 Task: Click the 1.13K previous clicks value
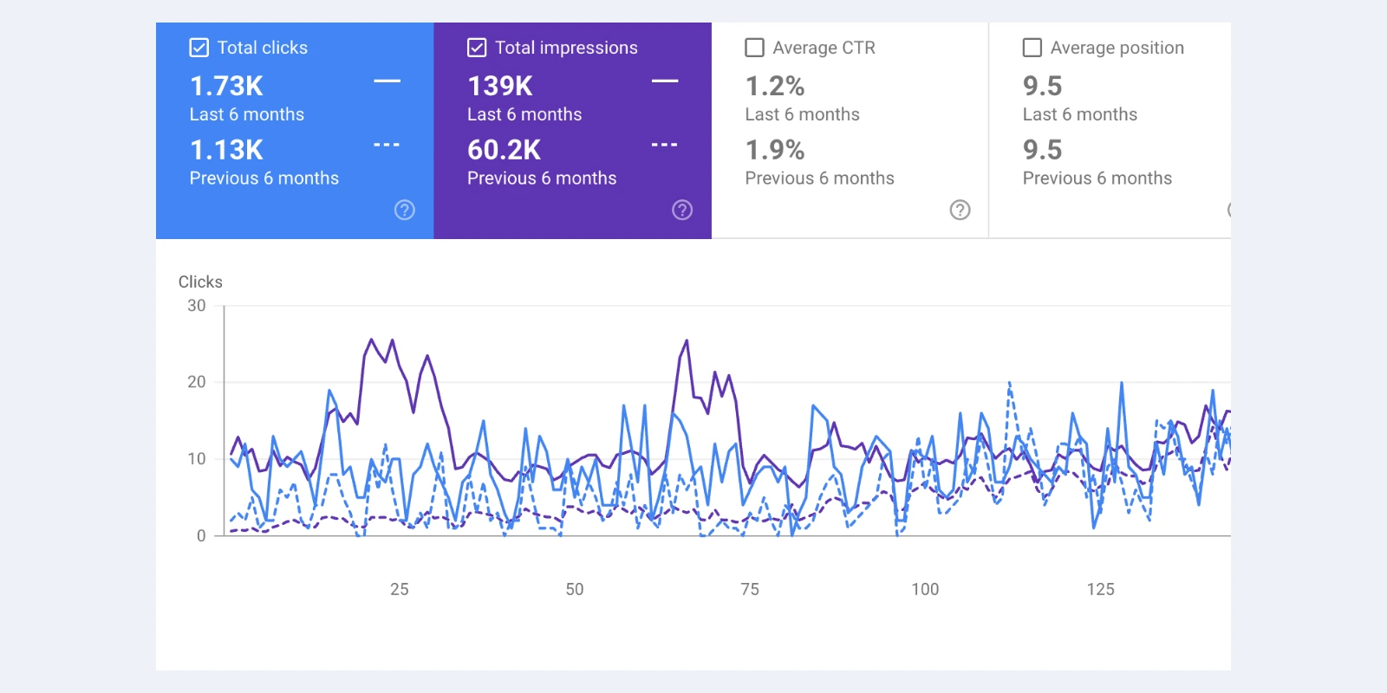click(x=227, y=150)
